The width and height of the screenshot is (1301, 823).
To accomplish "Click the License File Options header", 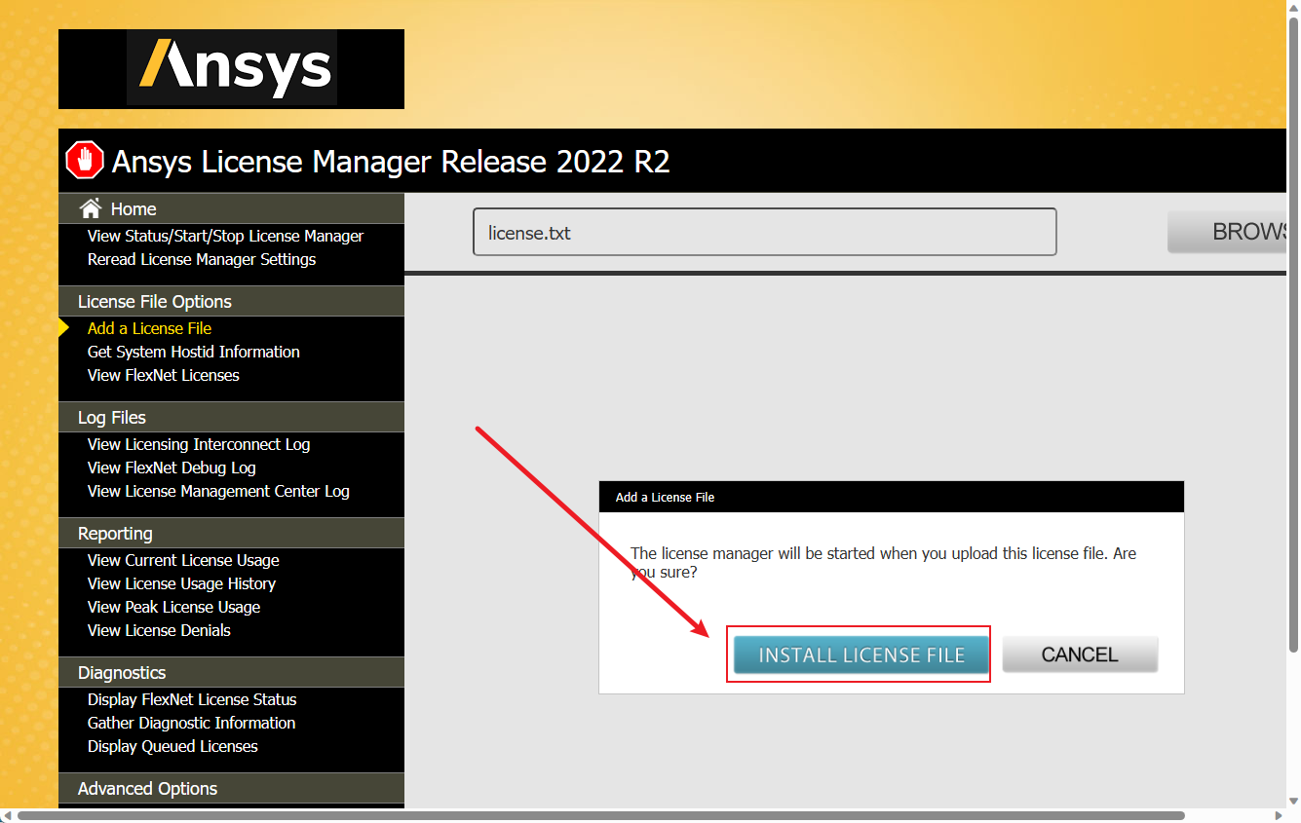I will 231,301.
